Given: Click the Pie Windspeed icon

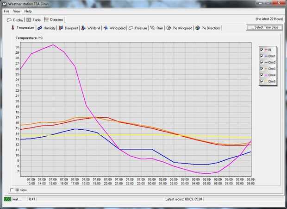Looking at the screenshot, I should pos(168,28).
